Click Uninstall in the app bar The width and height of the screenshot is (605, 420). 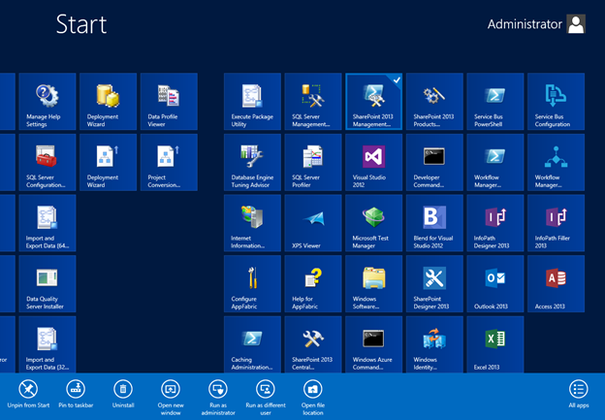123,394
